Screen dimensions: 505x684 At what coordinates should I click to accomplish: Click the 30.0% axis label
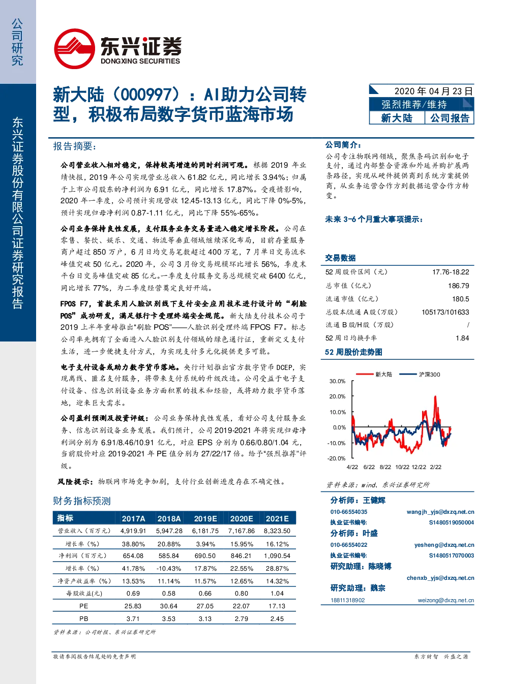pos(337,381)
